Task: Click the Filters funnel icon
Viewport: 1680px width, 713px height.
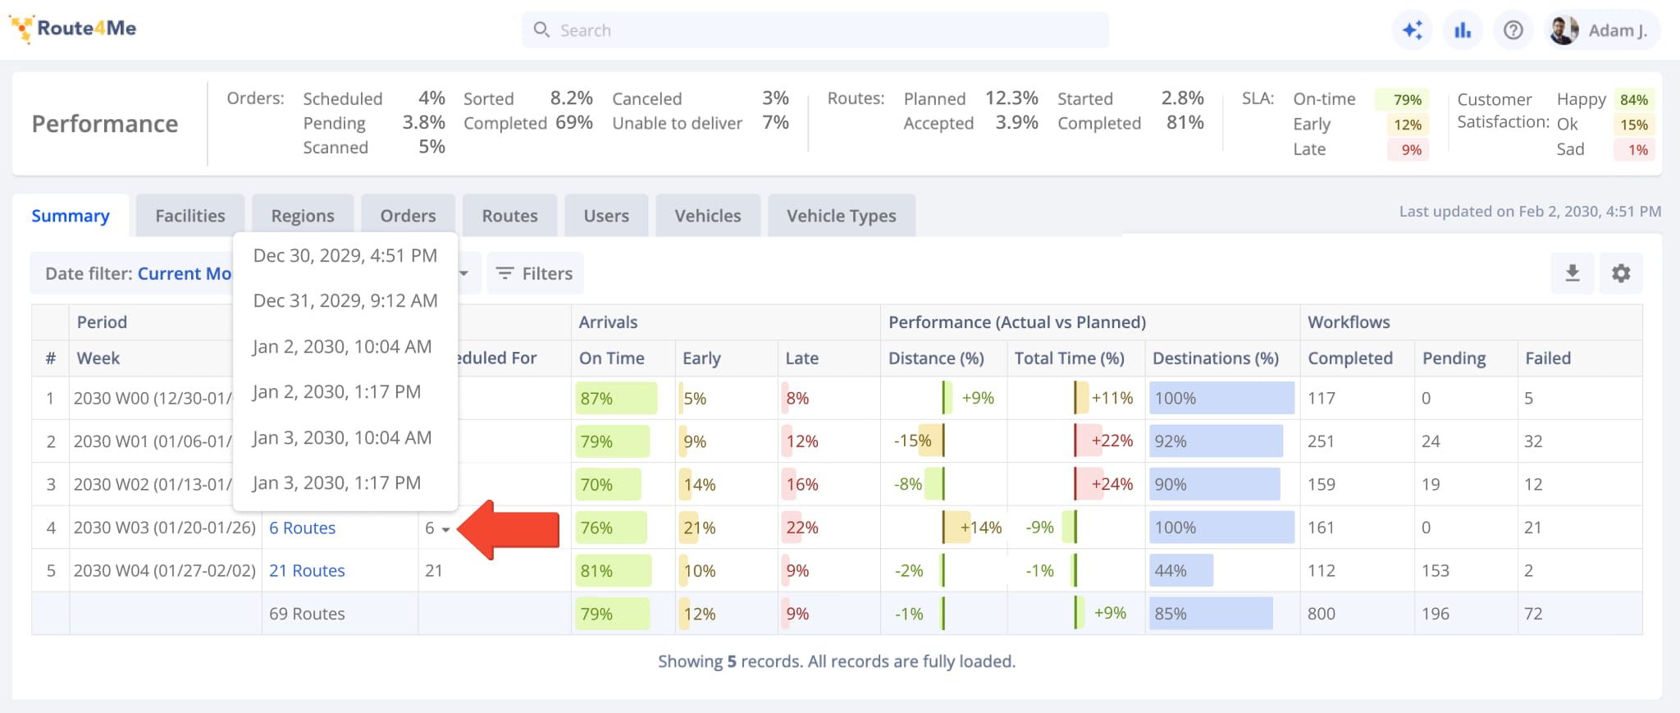Action: click(504, 273)
